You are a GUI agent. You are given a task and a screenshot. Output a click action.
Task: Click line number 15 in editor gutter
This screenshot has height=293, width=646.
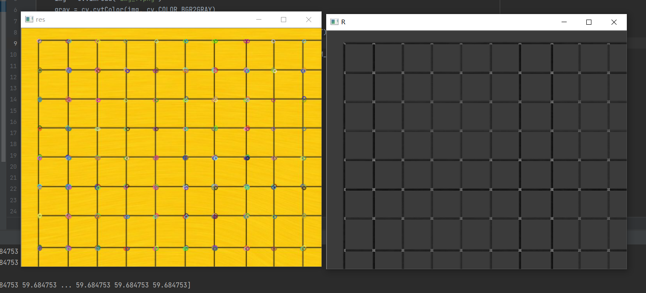[13, 111]
